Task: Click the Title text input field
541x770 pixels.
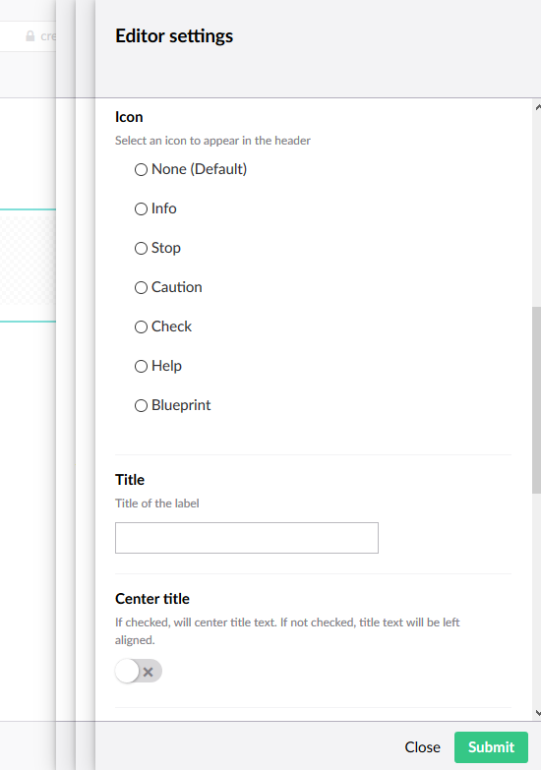Action: (x=247, y=538)
